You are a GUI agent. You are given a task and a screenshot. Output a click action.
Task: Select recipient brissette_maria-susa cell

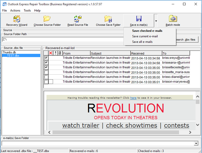(x=176, y=72)
